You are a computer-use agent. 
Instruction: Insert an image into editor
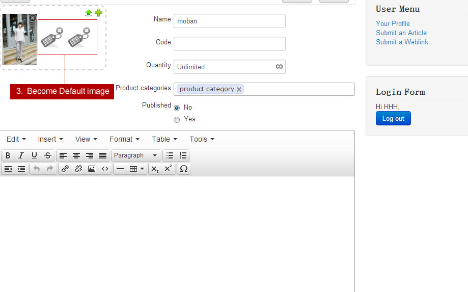pos(92,169)
